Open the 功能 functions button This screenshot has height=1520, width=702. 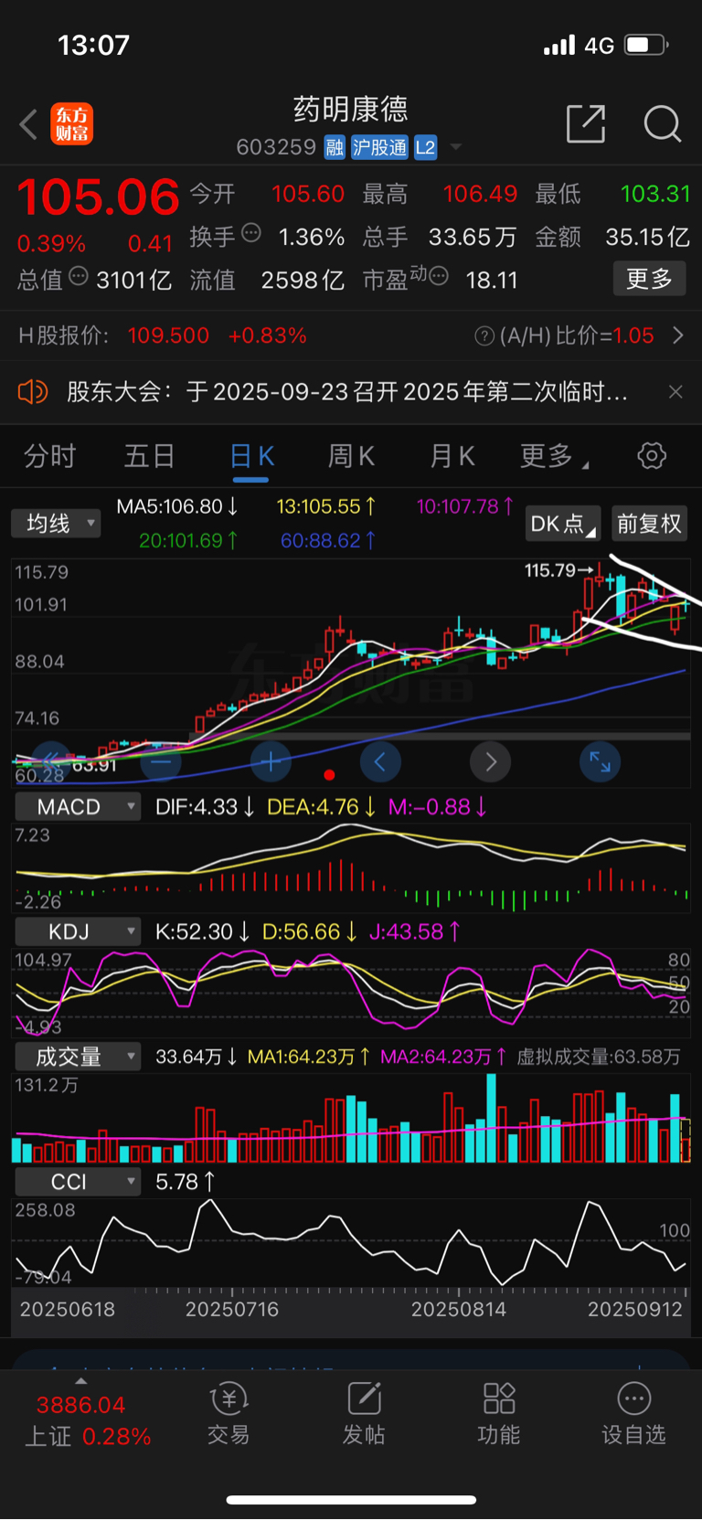pos(499,1414)
